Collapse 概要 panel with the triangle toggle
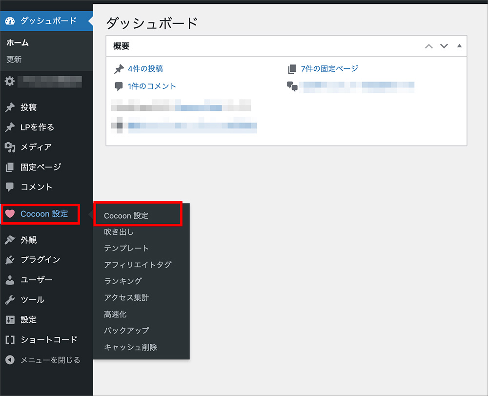 tap(459, 46)
